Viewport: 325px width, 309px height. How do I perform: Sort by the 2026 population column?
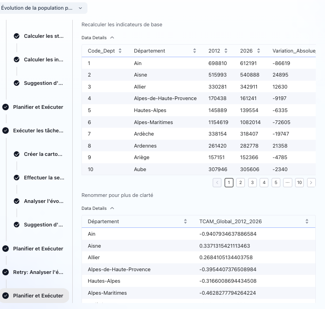[258, 51]
